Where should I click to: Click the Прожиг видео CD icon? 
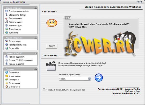pyautogui.click(x=6, y=64)
